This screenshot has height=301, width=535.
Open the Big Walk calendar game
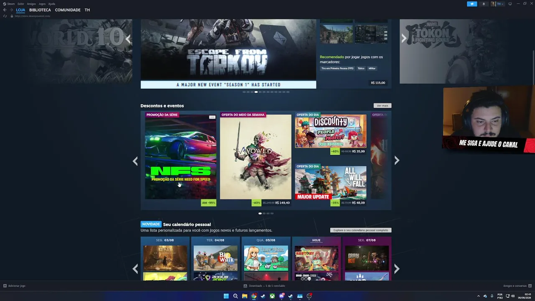215,258
